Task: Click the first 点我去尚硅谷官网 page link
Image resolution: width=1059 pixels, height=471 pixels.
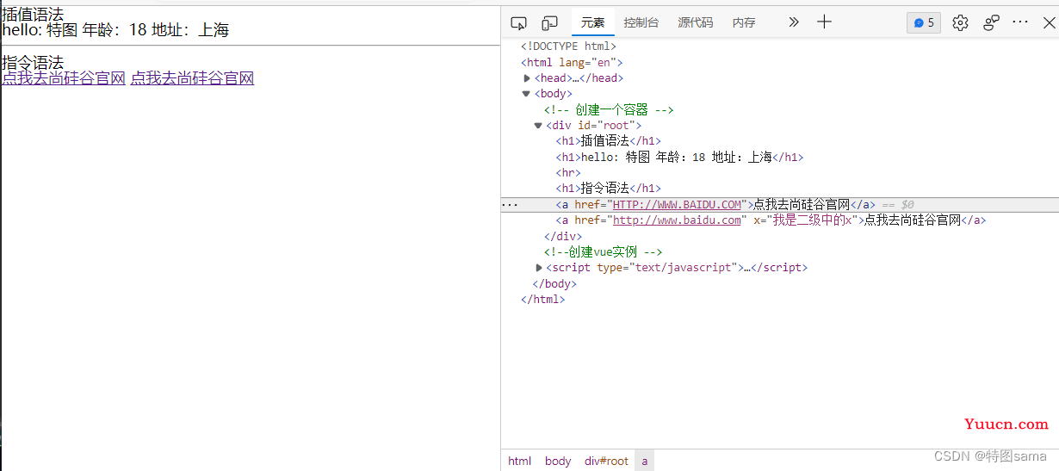Action: pyautogui.click(x=64, y=78)
